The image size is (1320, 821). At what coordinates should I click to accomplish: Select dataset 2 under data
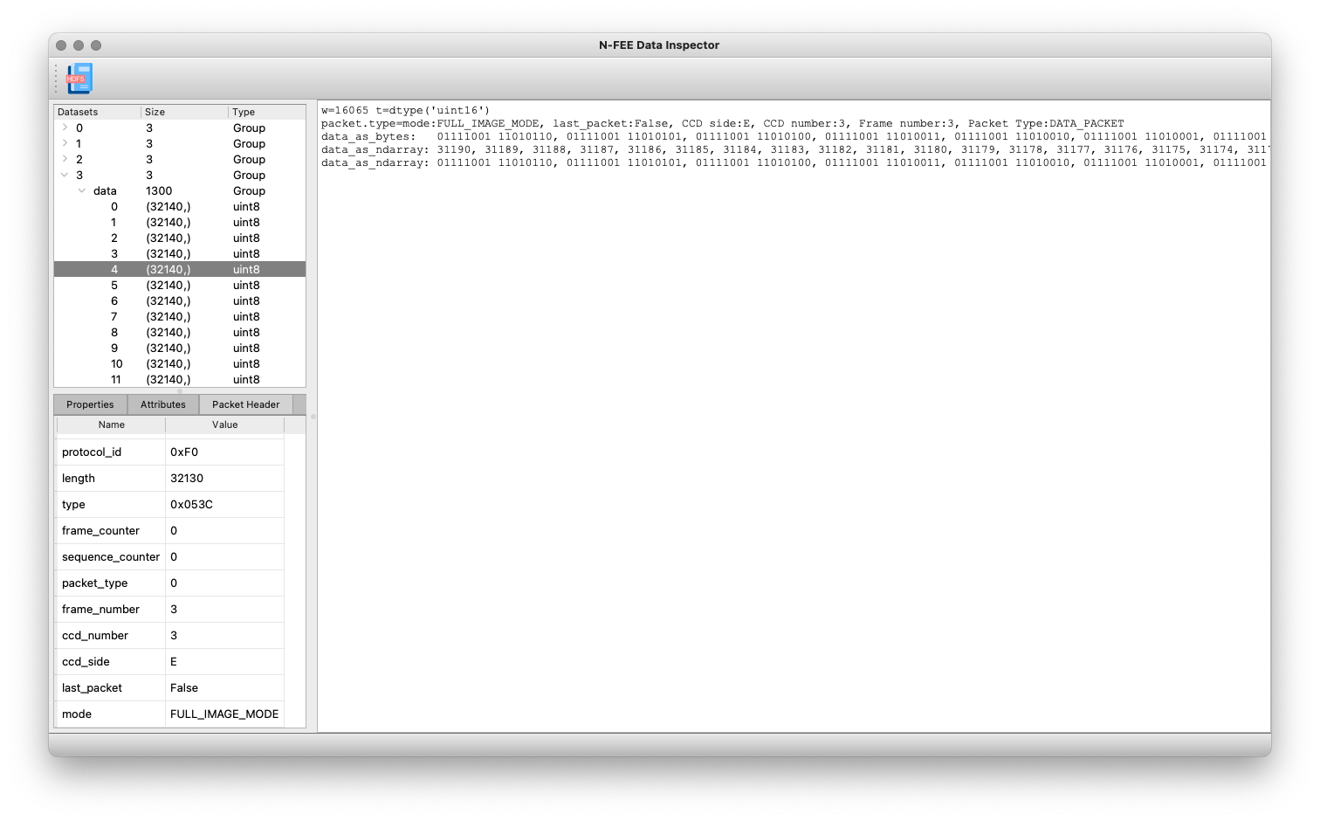180,238
